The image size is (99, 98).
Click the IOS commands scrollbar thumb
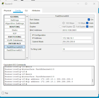(93, 81)
